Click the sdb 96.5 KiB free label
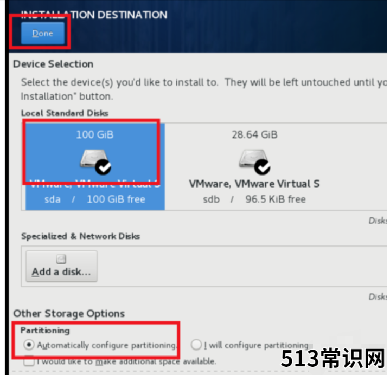Image resolution: width=390 pixels, height=375 pixels. [254, 199]
